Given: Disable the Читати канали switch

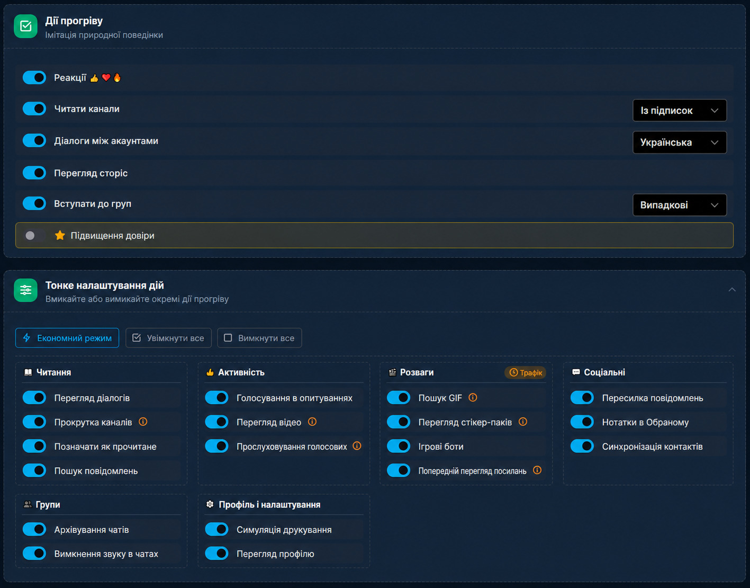Looking at the screenshot, I should pos(34,109).
